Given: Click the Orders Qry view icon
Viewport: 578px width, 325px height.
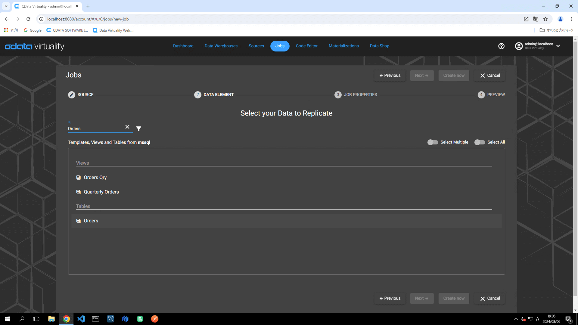Looking at the screenshot, I should pyautogui.click(x=79, y=178).
